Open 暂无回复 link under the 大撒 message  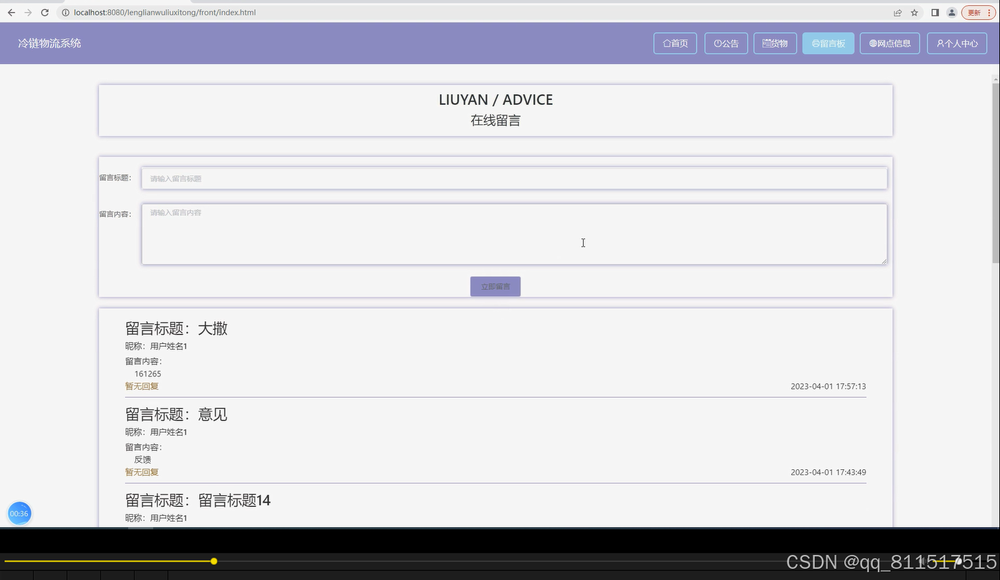pyautogui.click(x=141, y=386)
